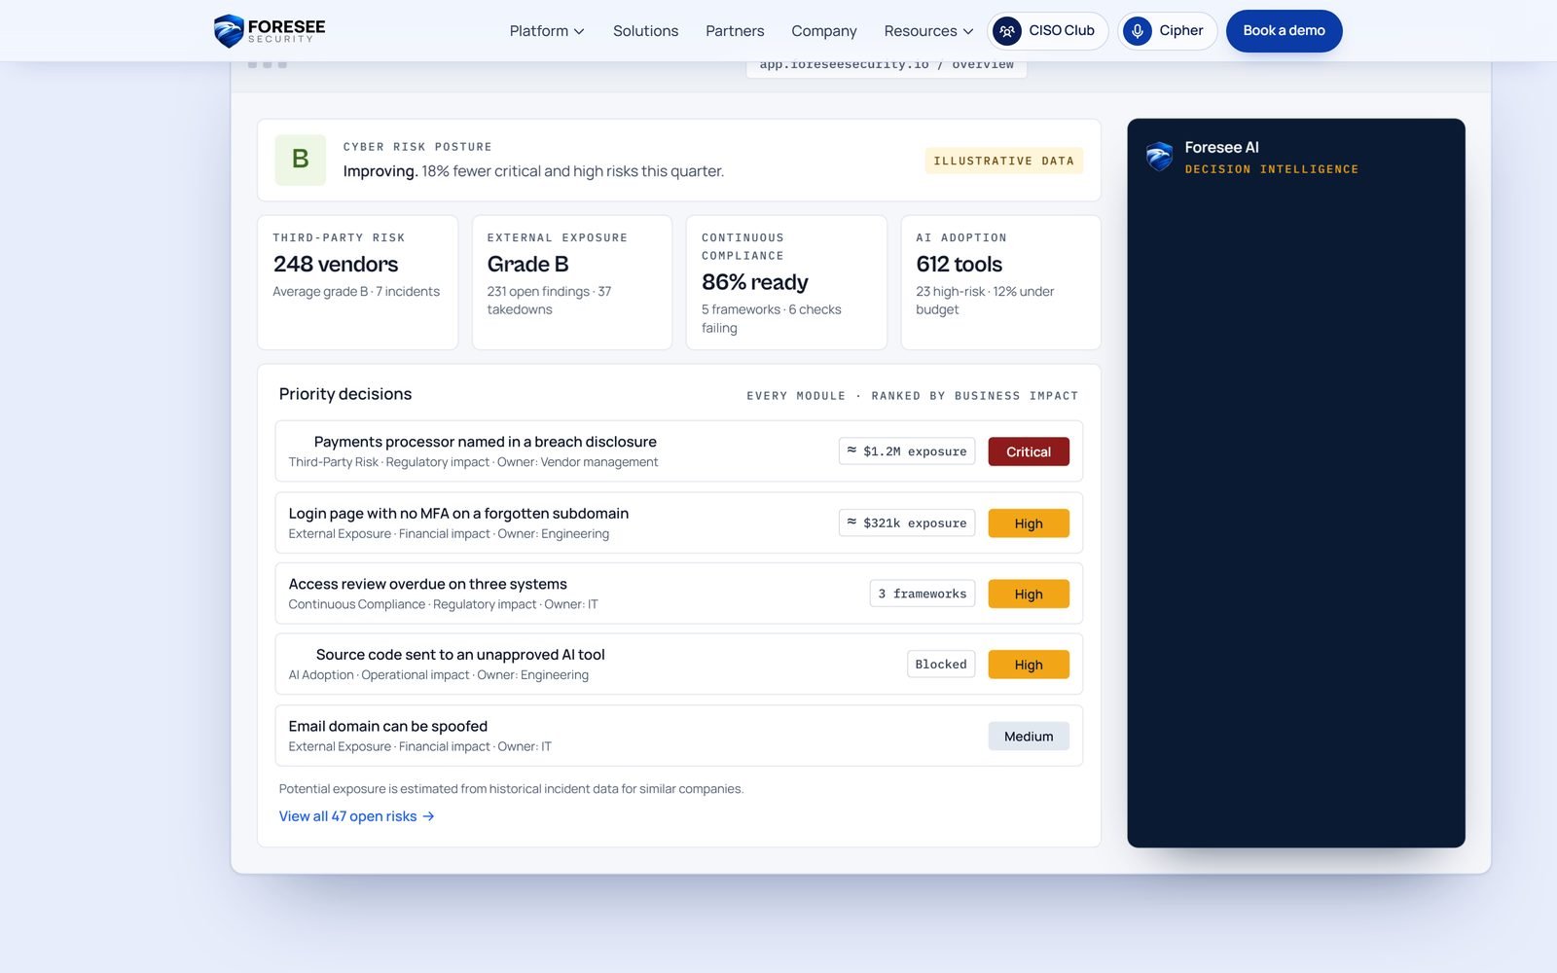Click the 612 tools value
Screen dimensions: 1557x973
[959, 264]
